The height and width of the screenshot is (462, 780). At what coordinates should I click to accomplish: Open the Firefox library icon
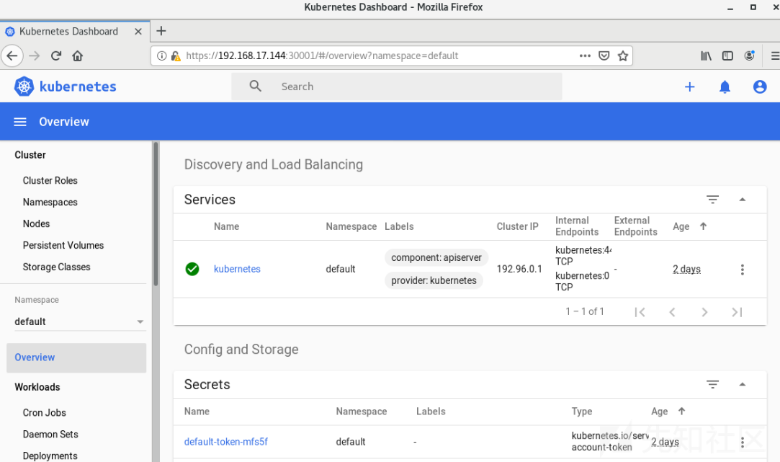(x=706, y=55)
